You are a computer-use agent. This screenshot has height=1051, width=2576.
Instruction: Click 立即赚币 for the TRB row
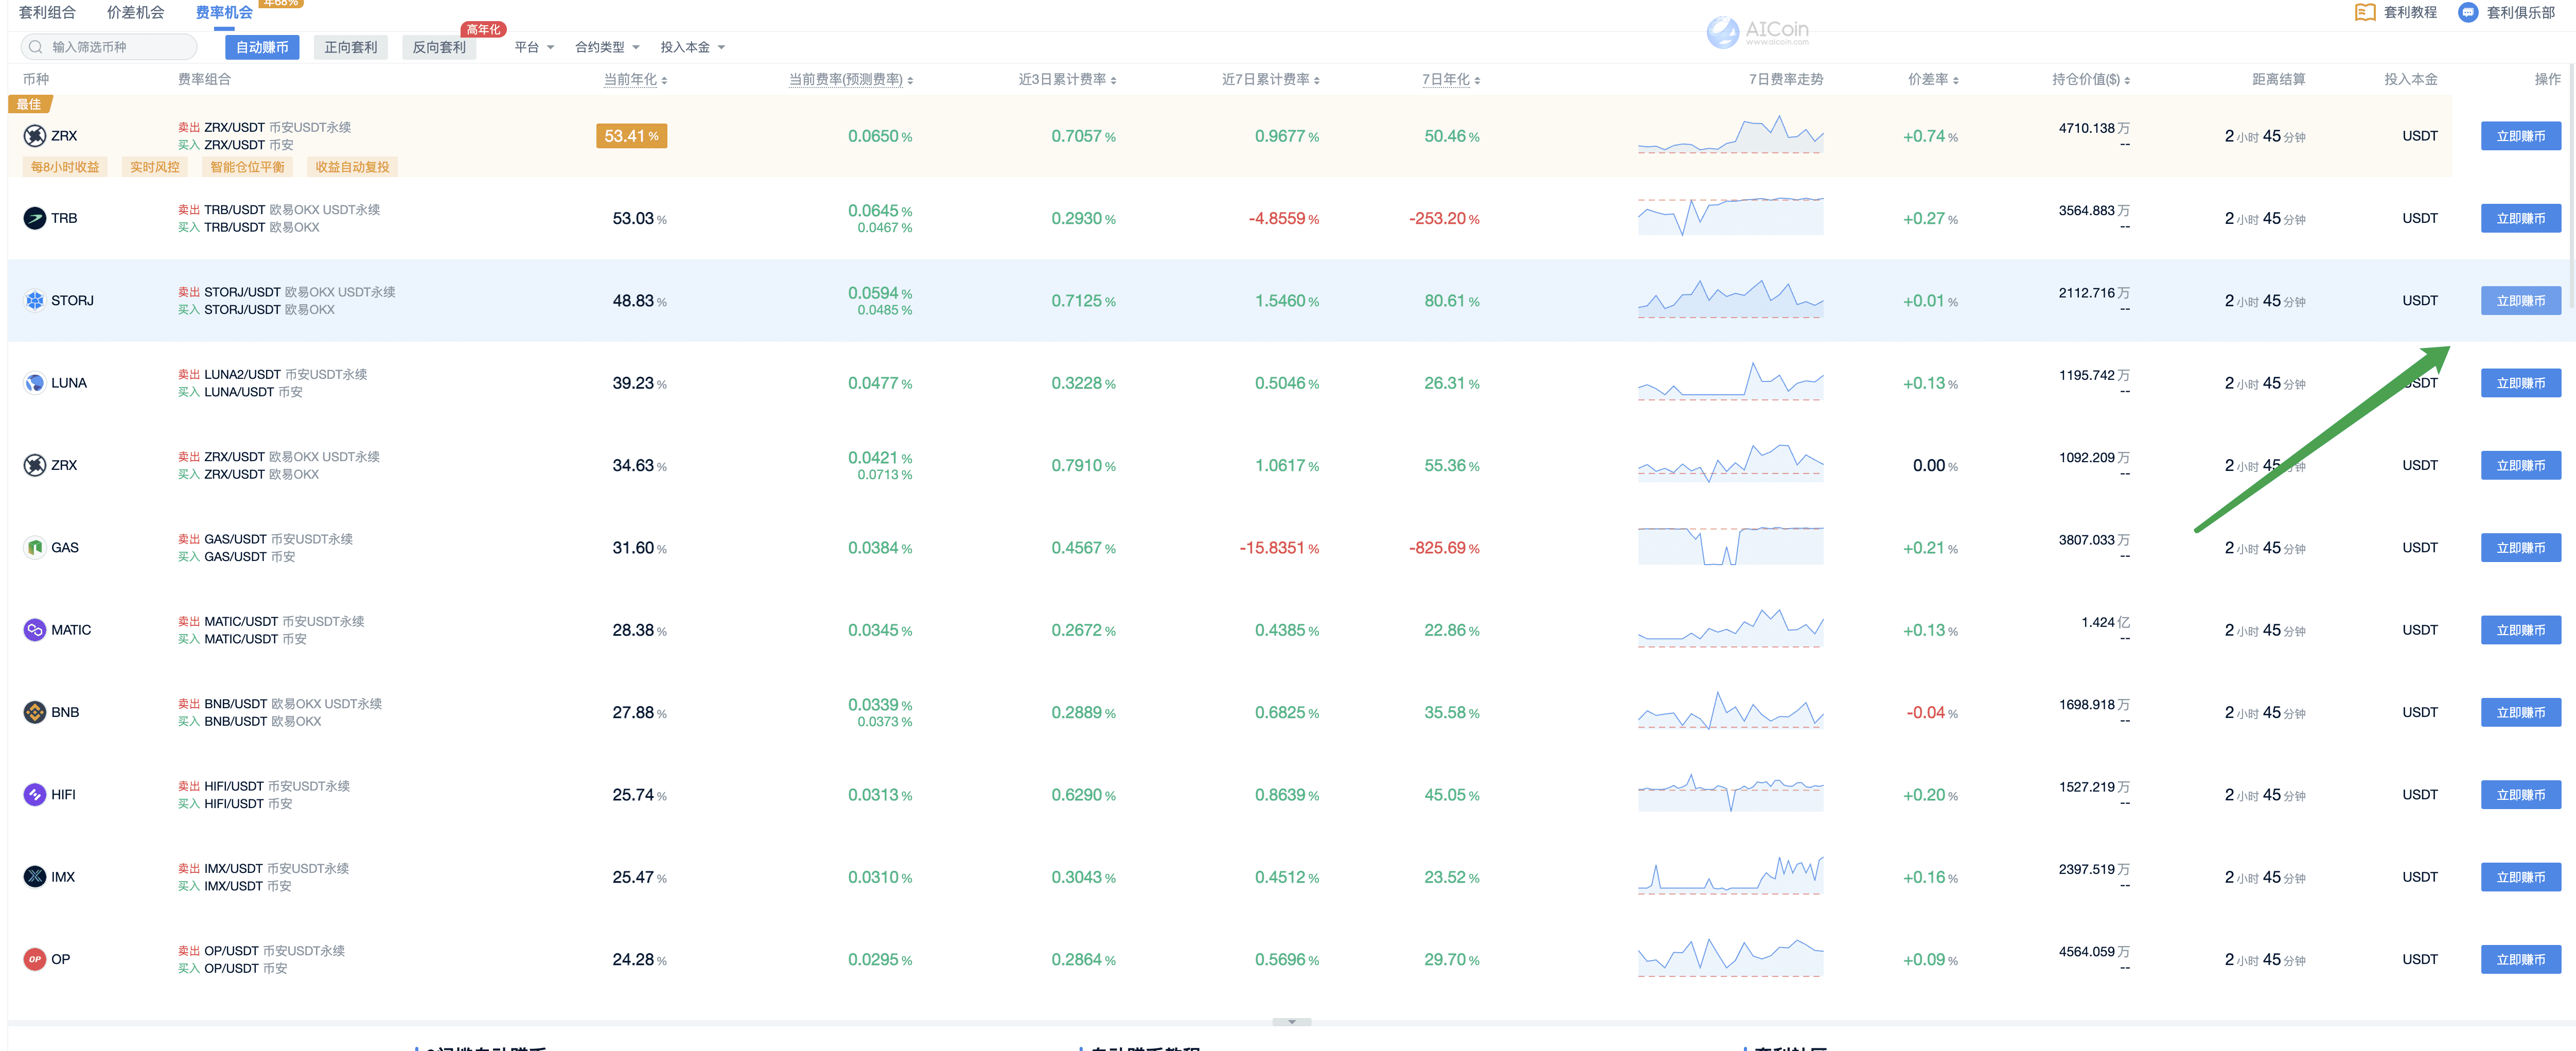coord(2520,218)
